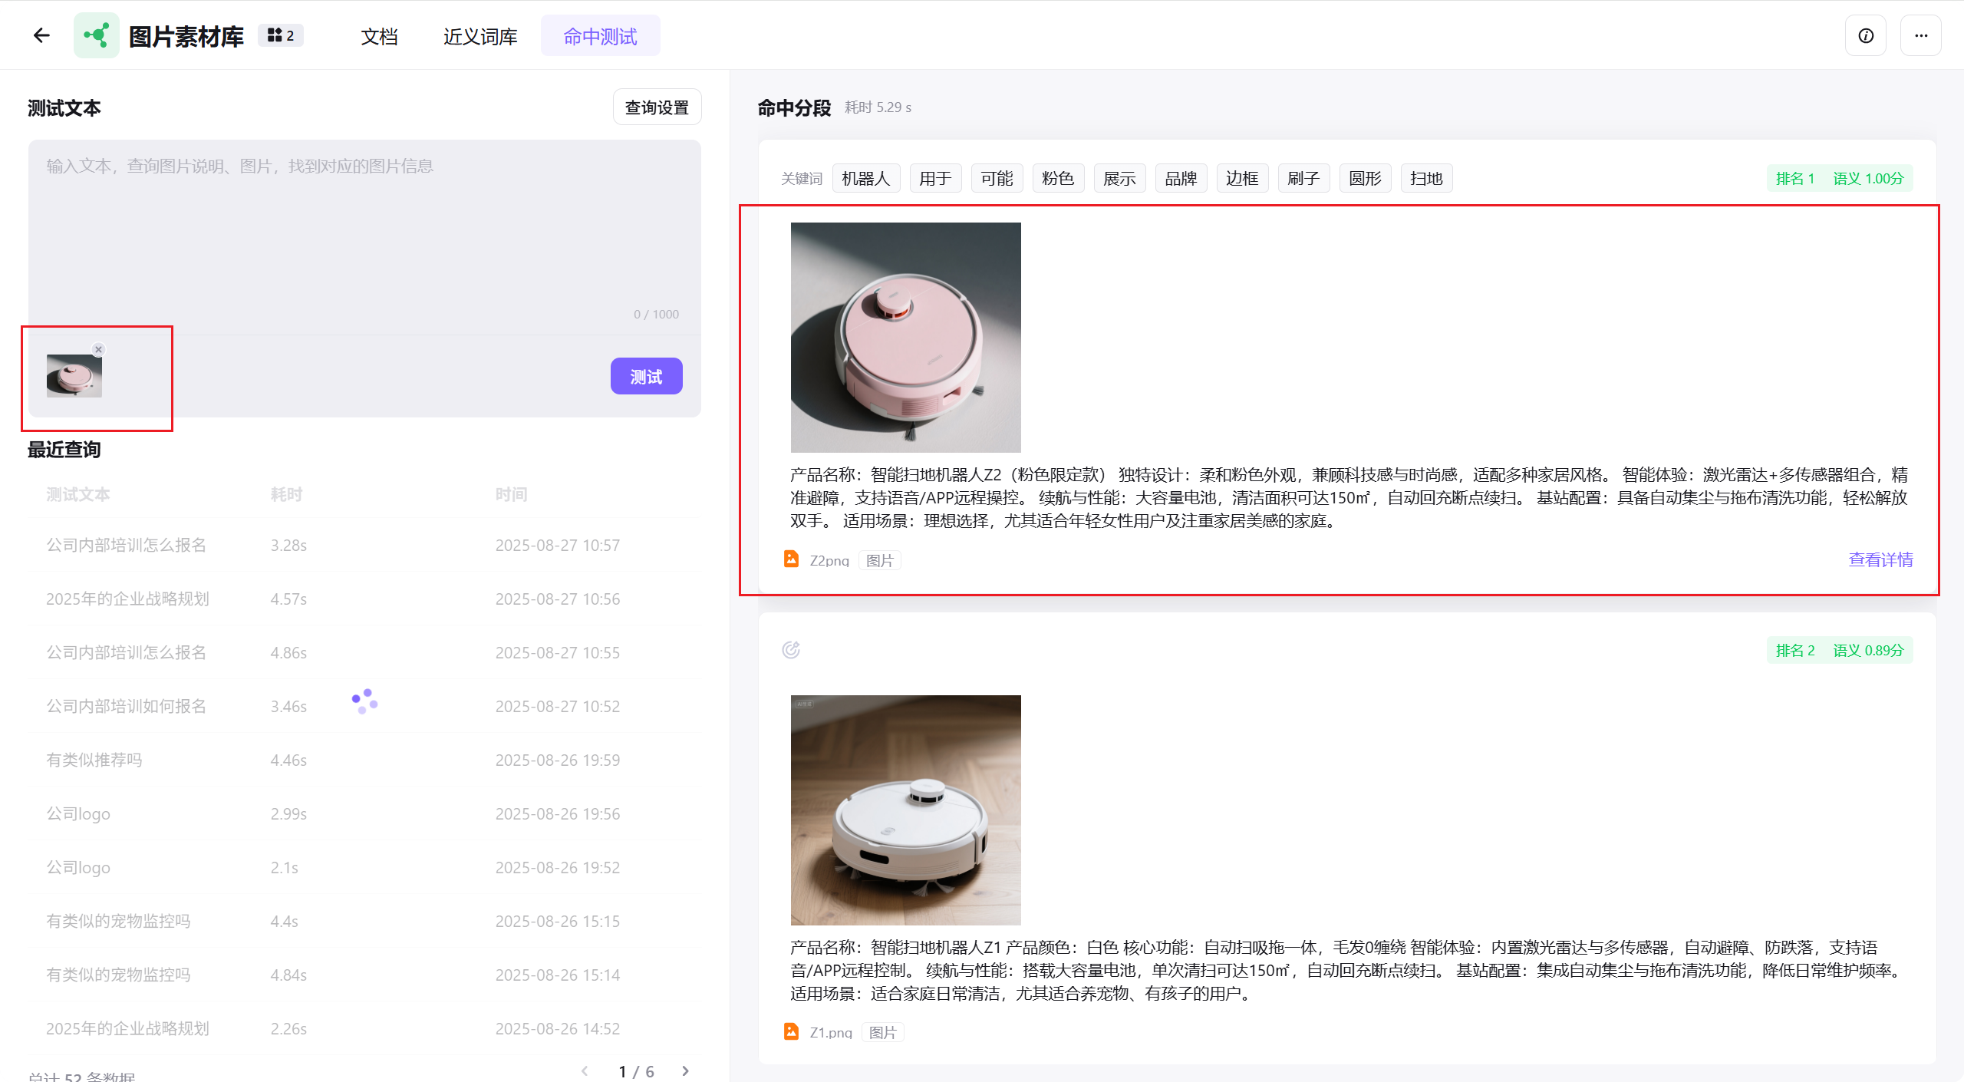Switch to the 近义词库 tab
Screen dimensions: 1964x1082
click(480, 36)
